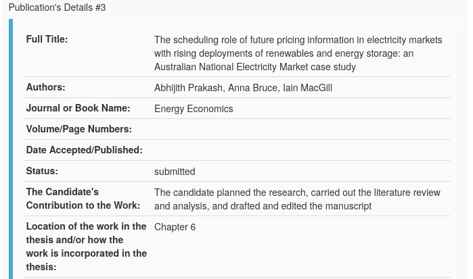
Task: Click the "Journal or Book Name:" label
Action: point(78,108)
